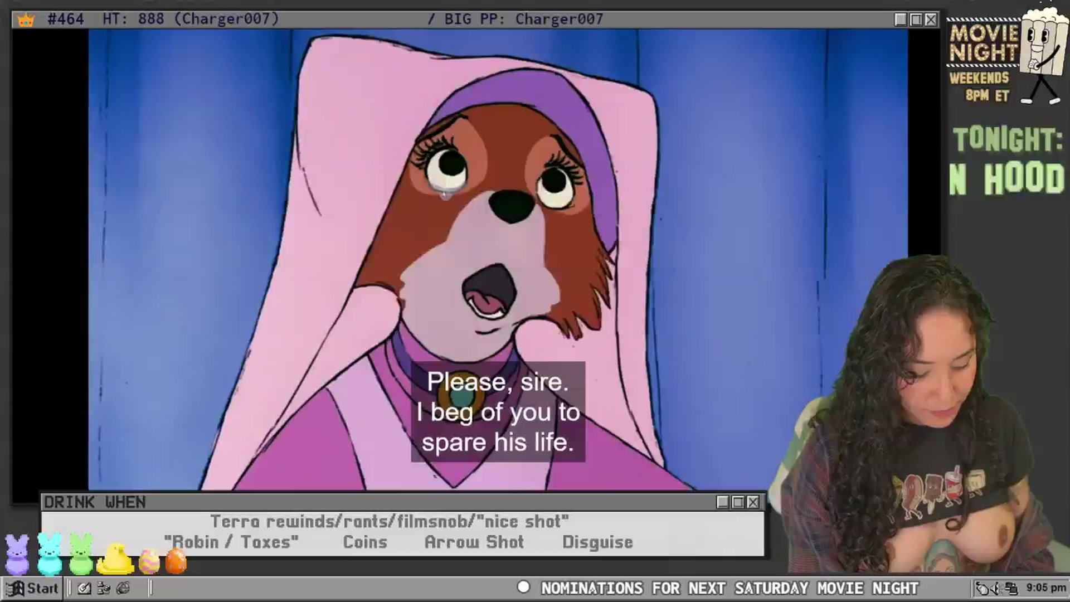Screen dimensions: 1070x602
Task: Minimize the movie player window
Action: tap(901, 20)
